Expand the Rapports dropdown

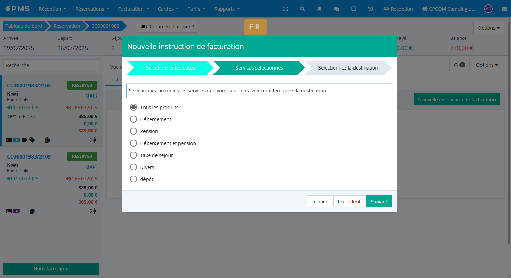pyautogui.click(x=227, y=9)
